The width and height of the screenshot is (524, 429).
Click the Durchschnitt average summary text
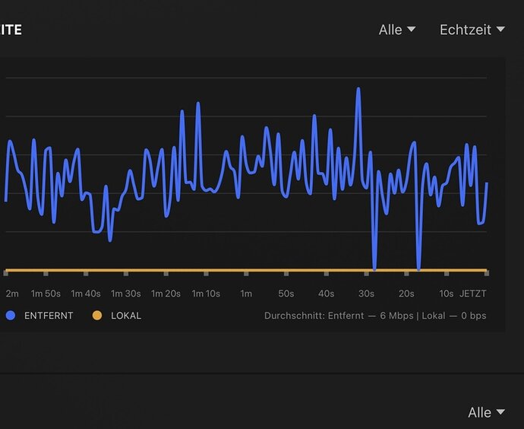[375, 316]
